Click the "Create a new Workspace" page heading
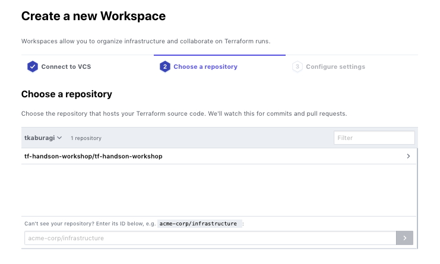Screen dimensions: 440x264 [93, 16]
